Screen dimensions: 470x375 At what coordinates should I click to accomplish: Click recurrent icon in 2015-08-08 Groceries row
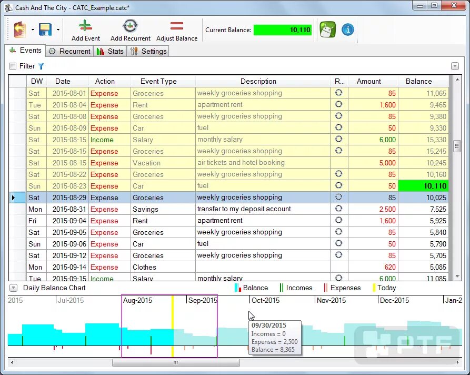pos(339,116)
